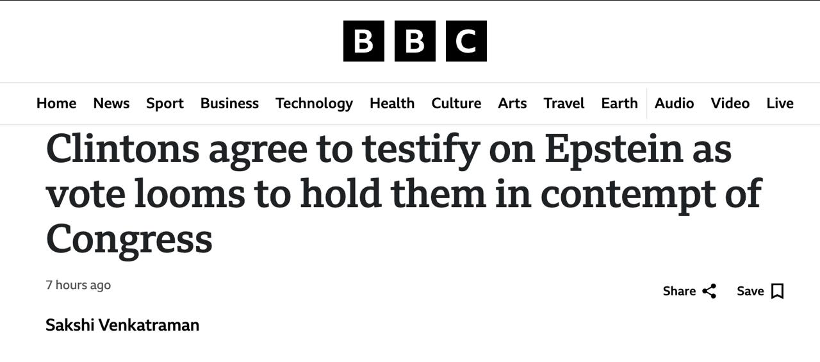Viewport: 820px width, 362px height.
Task: Open the Travel section
Action: pyautogui.click(x=564, y=103)
